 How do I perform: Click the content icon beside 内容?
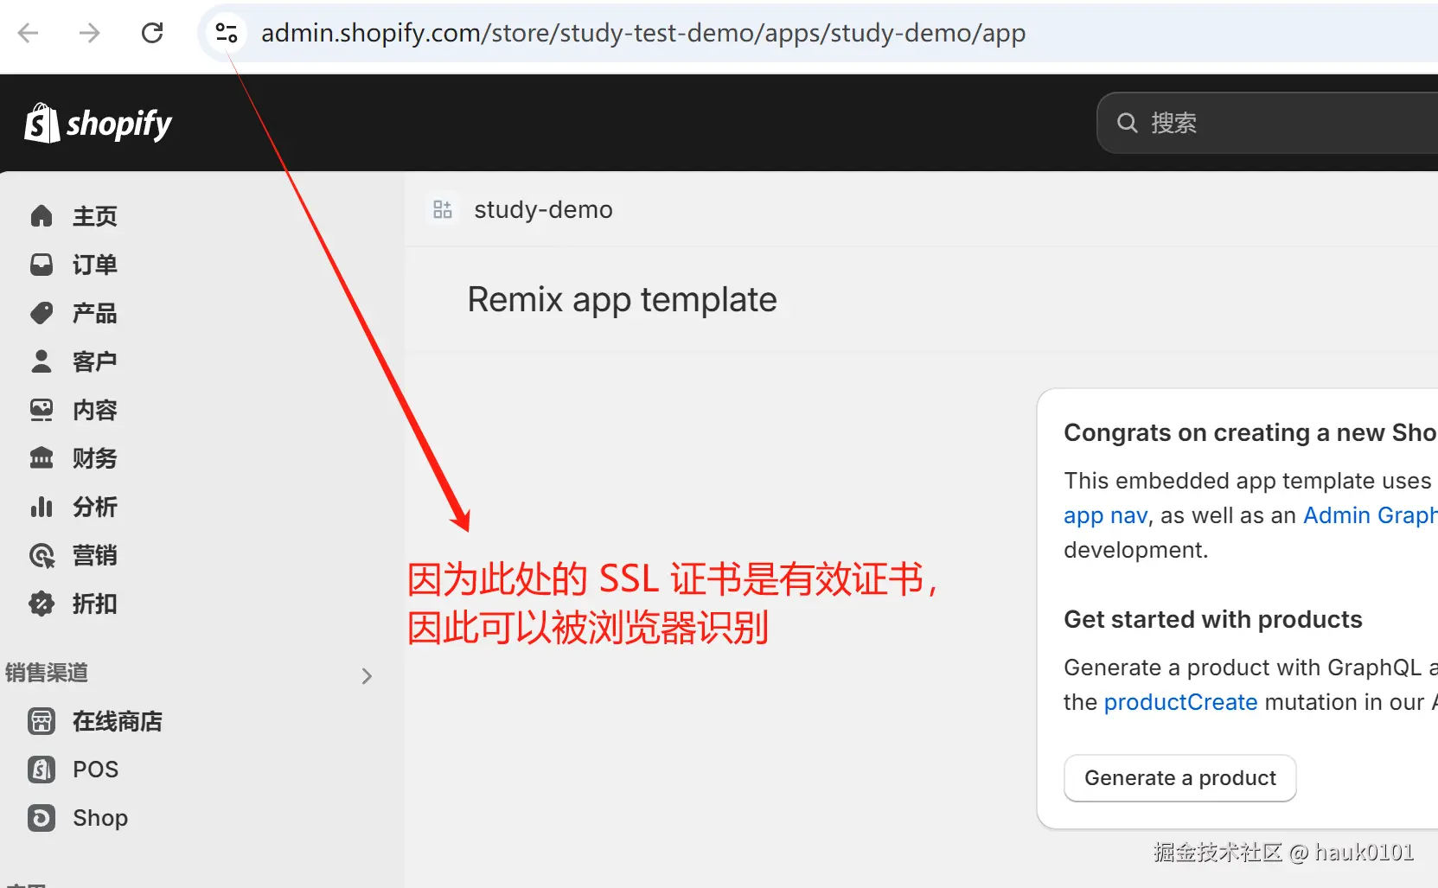pyautogui.click(x=42, y=410)
